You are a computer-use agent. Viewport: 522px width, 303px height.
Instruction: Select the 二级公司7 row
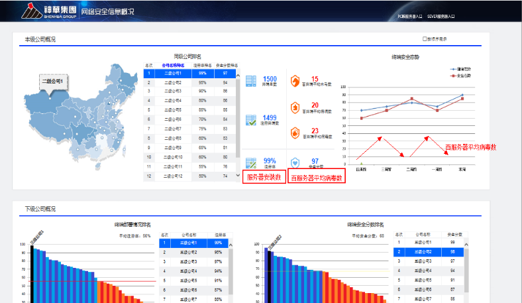coord(189,129)
